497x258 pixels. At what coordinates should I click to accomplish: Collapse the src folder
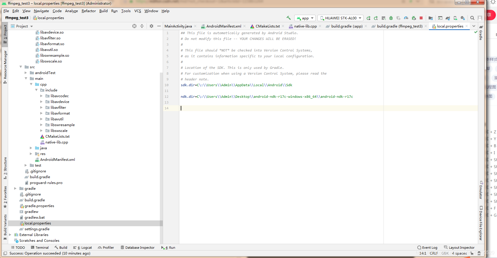[21, 67]
